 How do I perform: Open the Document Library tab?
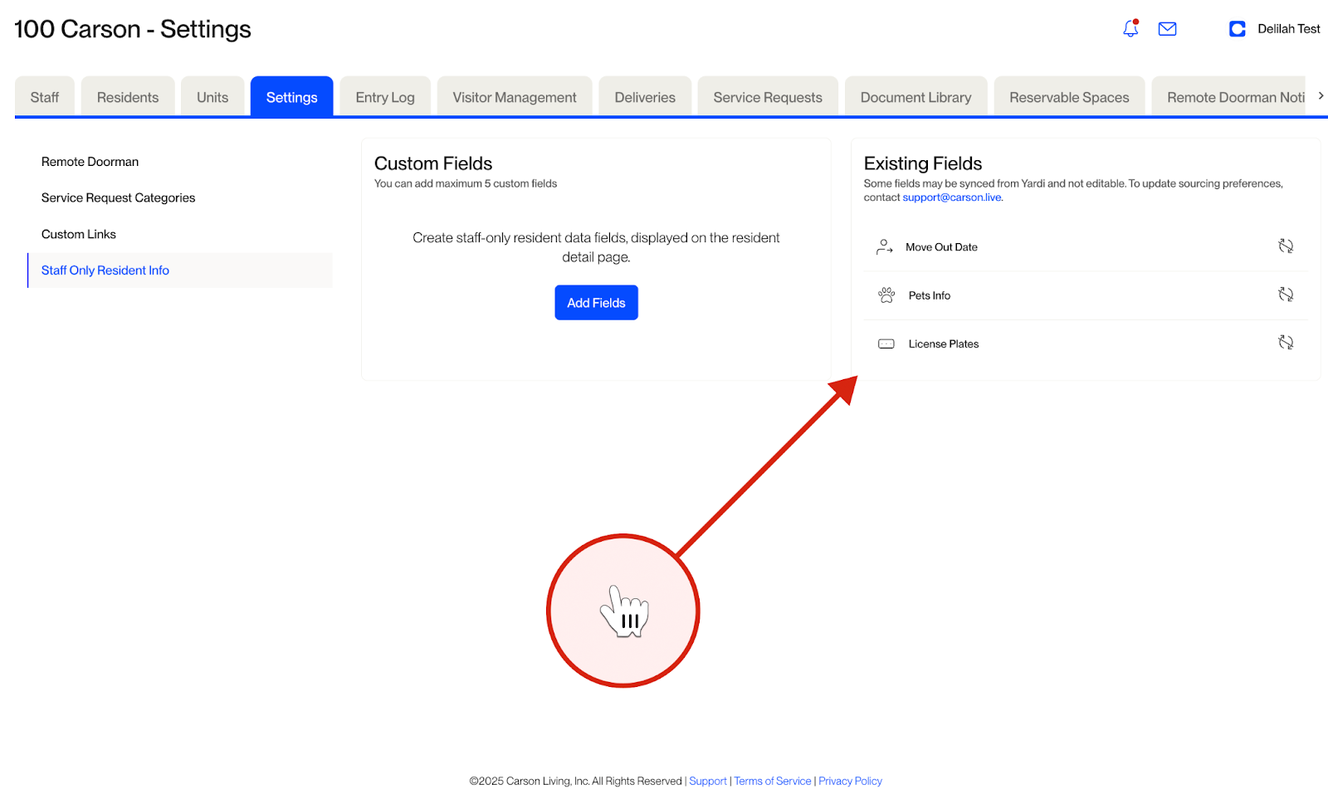click(915, 96)
